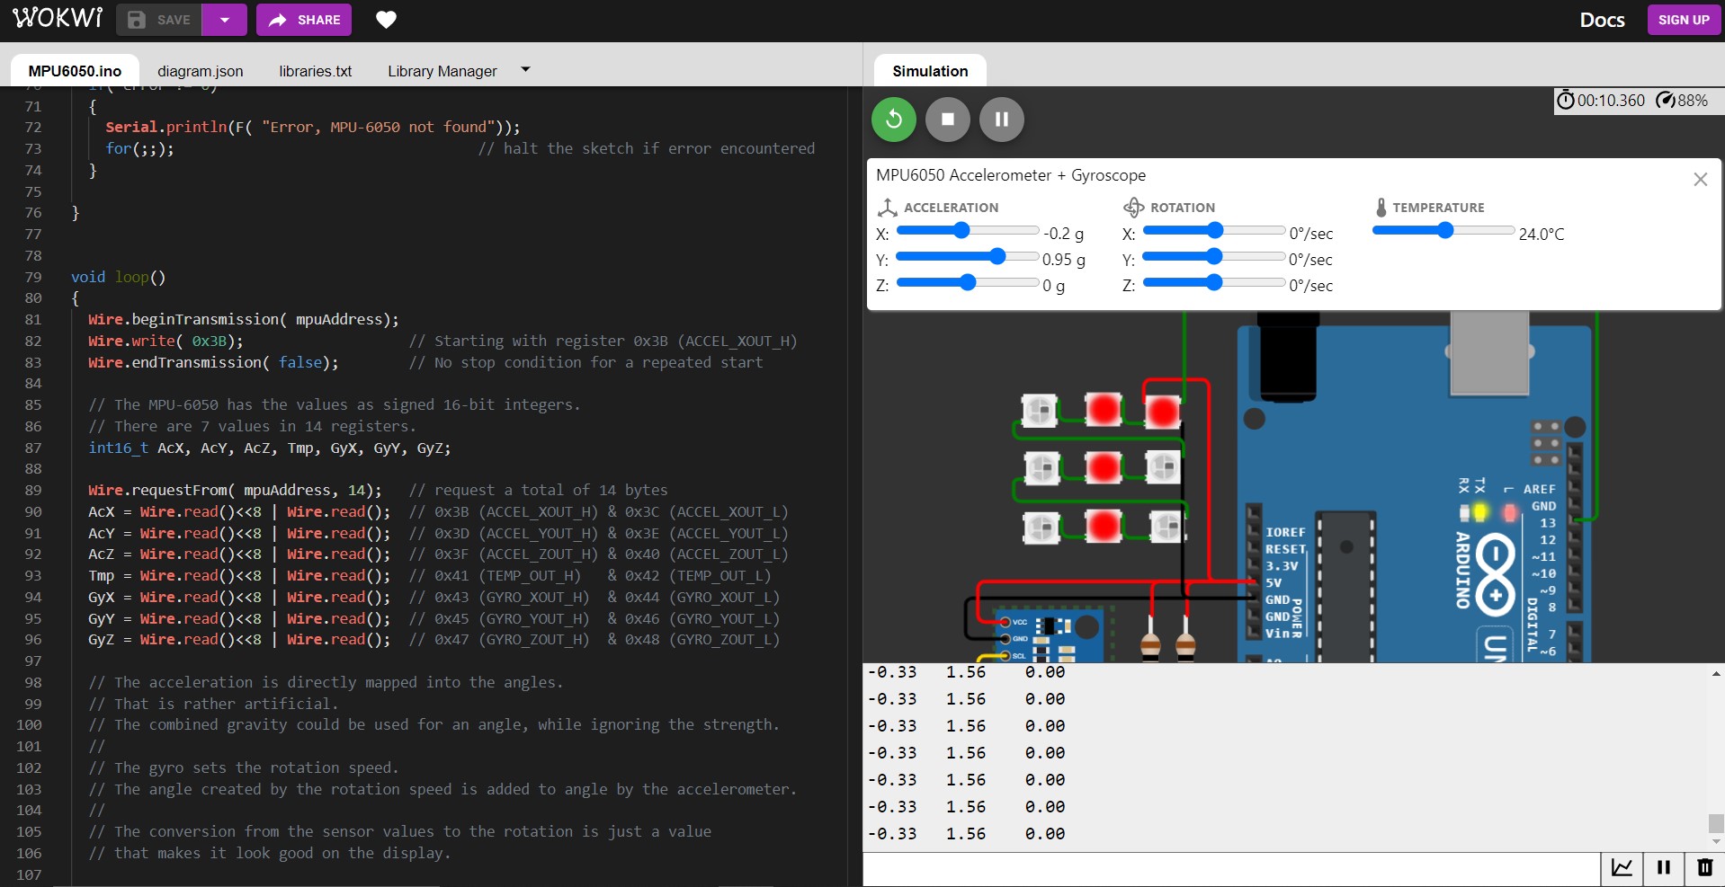Click the 'void loop()' code line
This screenshot has height=887, width=1725.
tap(118, 277)
